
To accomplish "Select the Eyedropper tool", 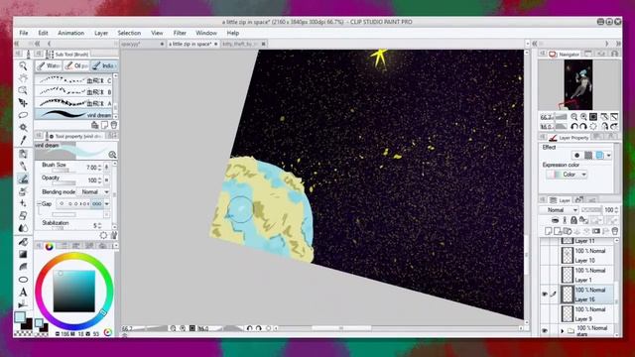I will [23, 141].
